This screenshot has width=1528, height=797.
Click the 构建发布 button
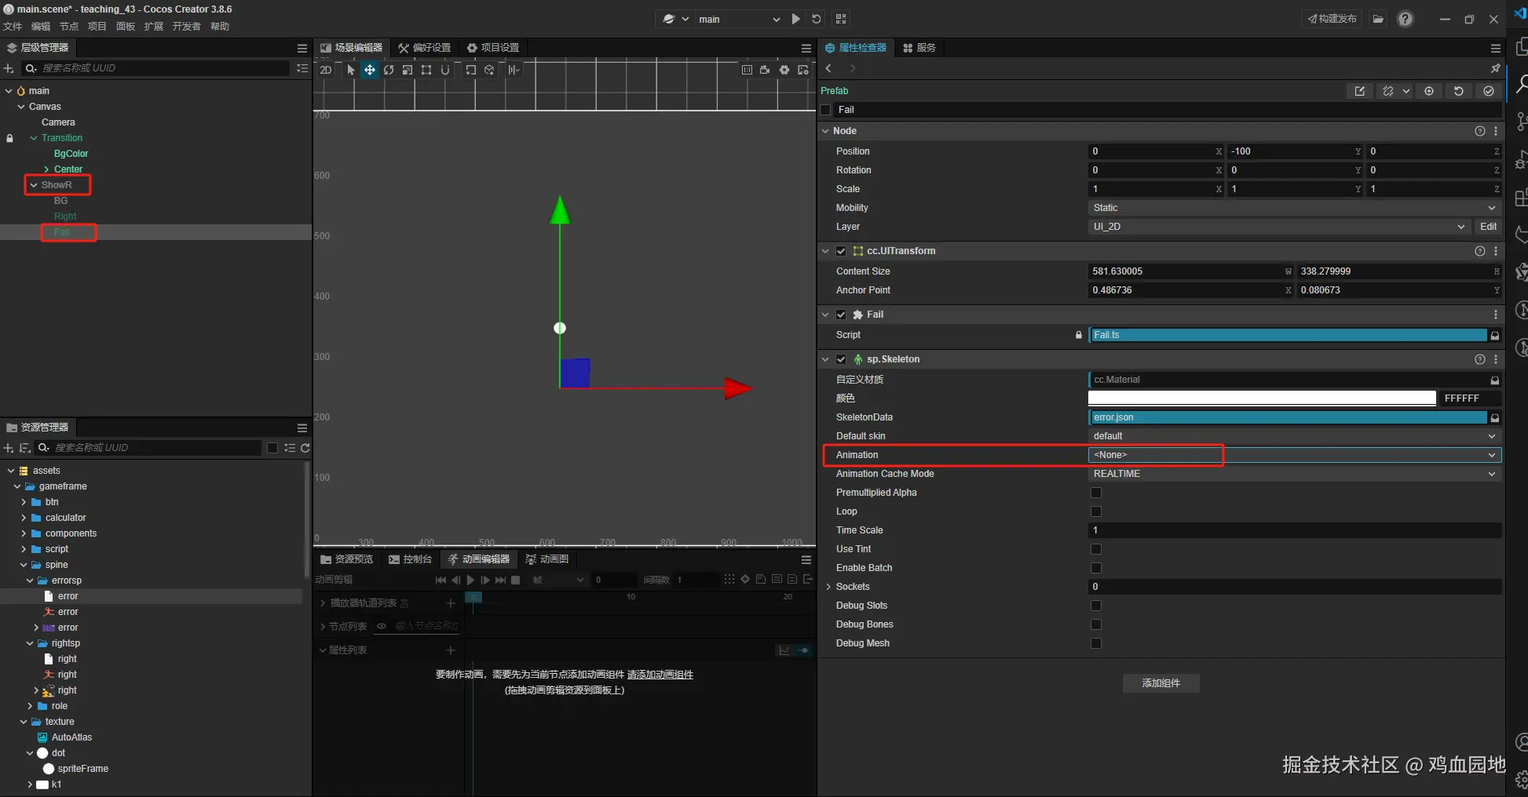click(1332, 19)
